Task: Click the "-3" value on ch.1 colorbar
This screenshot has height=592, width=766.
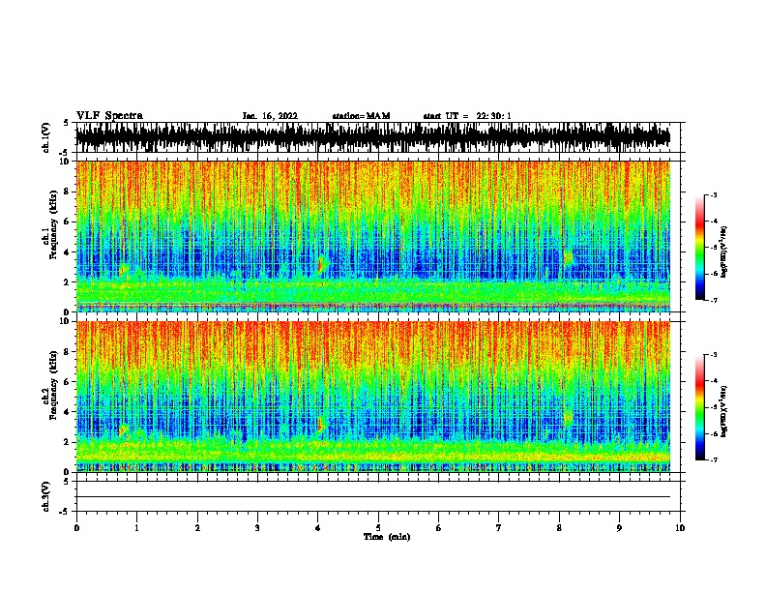Action: 714,194
